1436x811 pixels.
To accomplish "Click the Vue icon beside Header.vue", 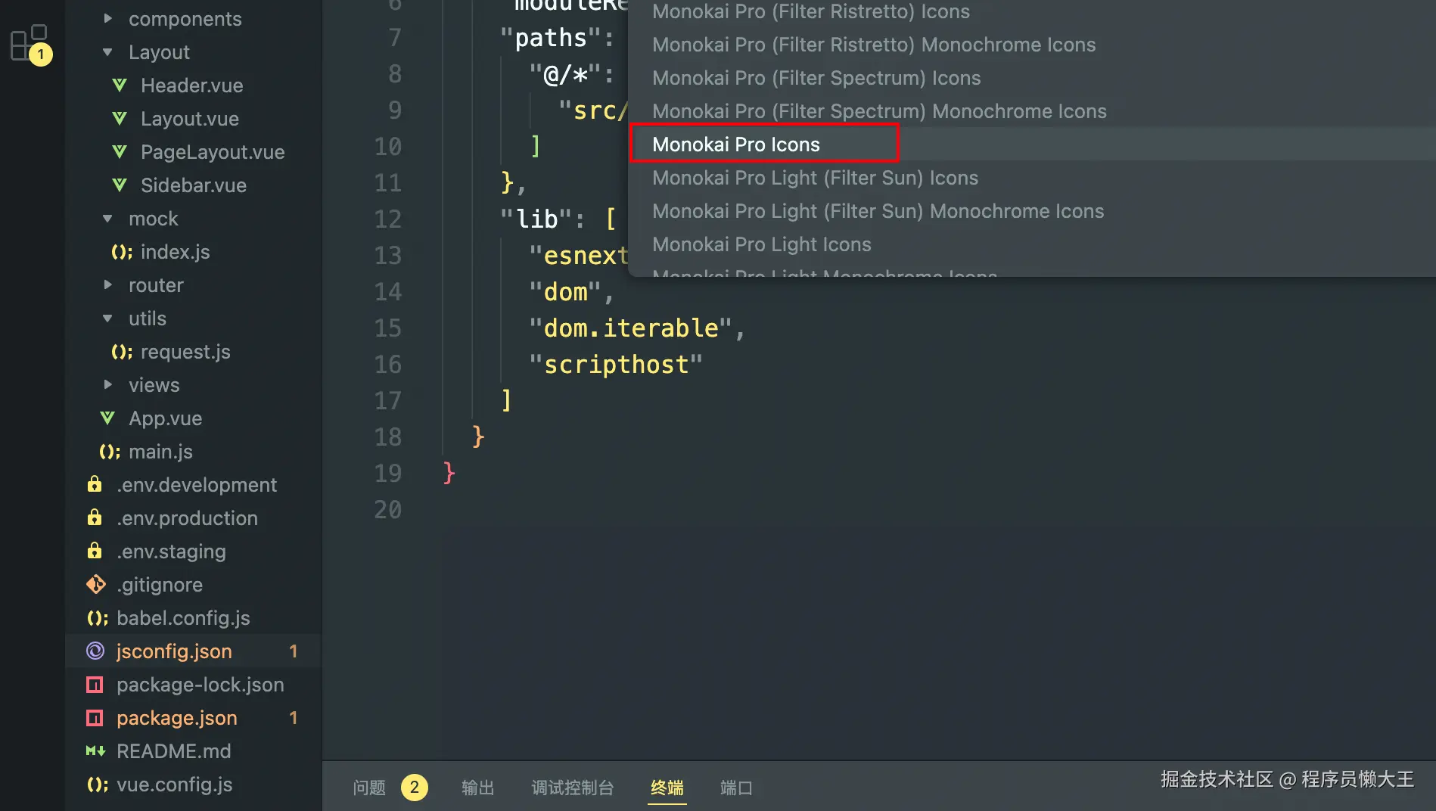I will [x=120, y=85].
